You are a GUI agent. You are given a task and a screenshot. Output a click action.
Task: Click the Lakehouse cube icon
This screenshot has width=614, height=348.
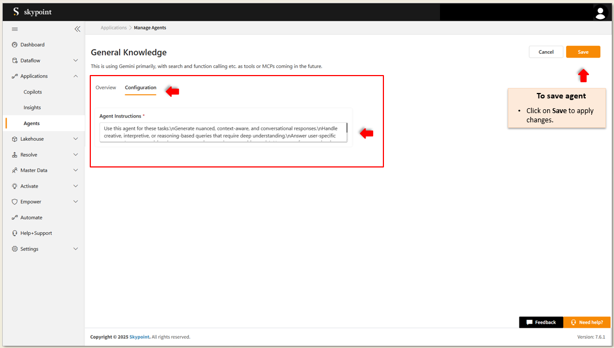click(15, 139)
